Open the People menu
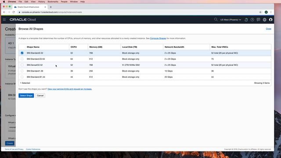The image size is (281, 158). pos(64,2)
